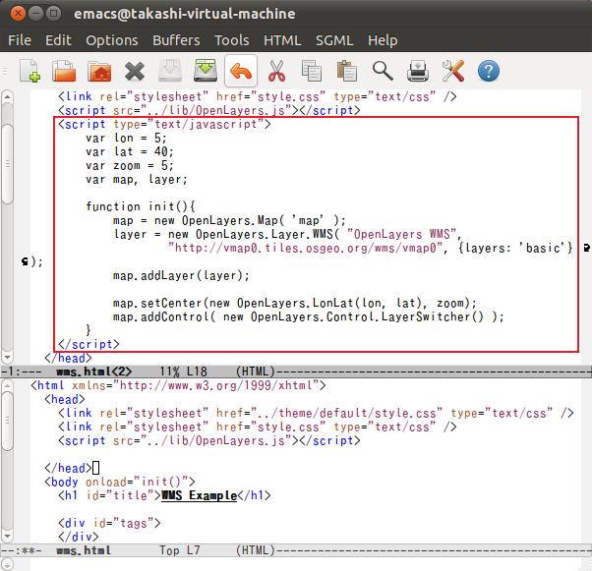This screenshot has width=592, height=571.
Task: Click the Top L7 position indicator
Action: pyautogui.click(x=180, y=550)
